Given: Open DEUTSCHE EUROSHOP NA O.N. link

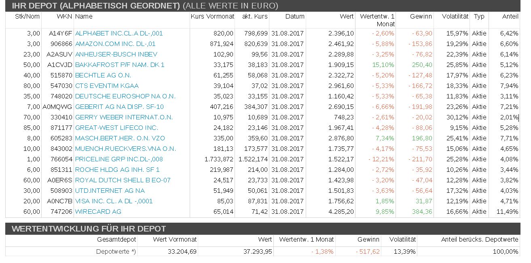Looking at the screenshot, I should pyautogui.click(x=125, y=96).
